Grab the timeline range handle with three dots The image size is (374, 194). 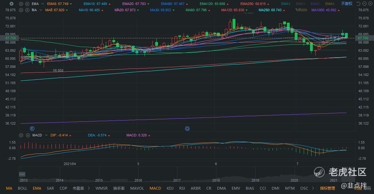point(22,174)
